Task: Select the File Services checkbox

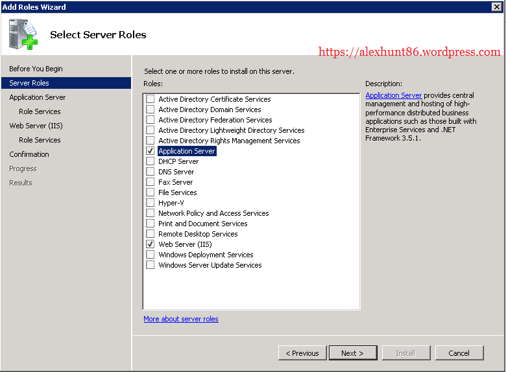Action: click(x=151, y=192)
